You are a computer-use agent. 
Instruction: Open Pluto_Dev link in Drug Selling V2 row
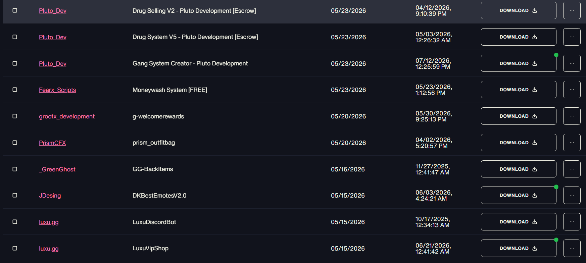[53, 11]
